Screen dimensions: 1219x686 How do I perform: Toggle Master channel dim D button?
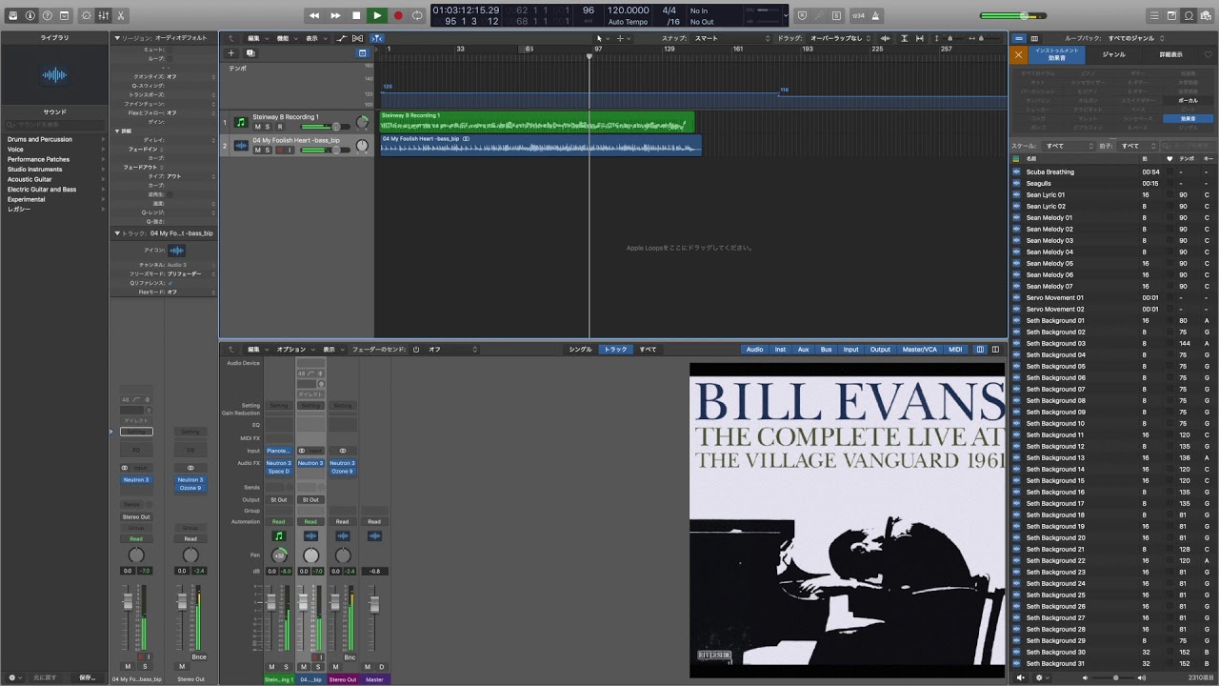point(382,667)
